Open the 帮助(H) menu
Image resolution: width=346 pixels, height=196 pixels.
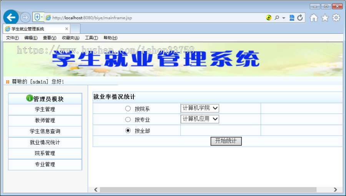pyautogui.click(x=110, y=38)
